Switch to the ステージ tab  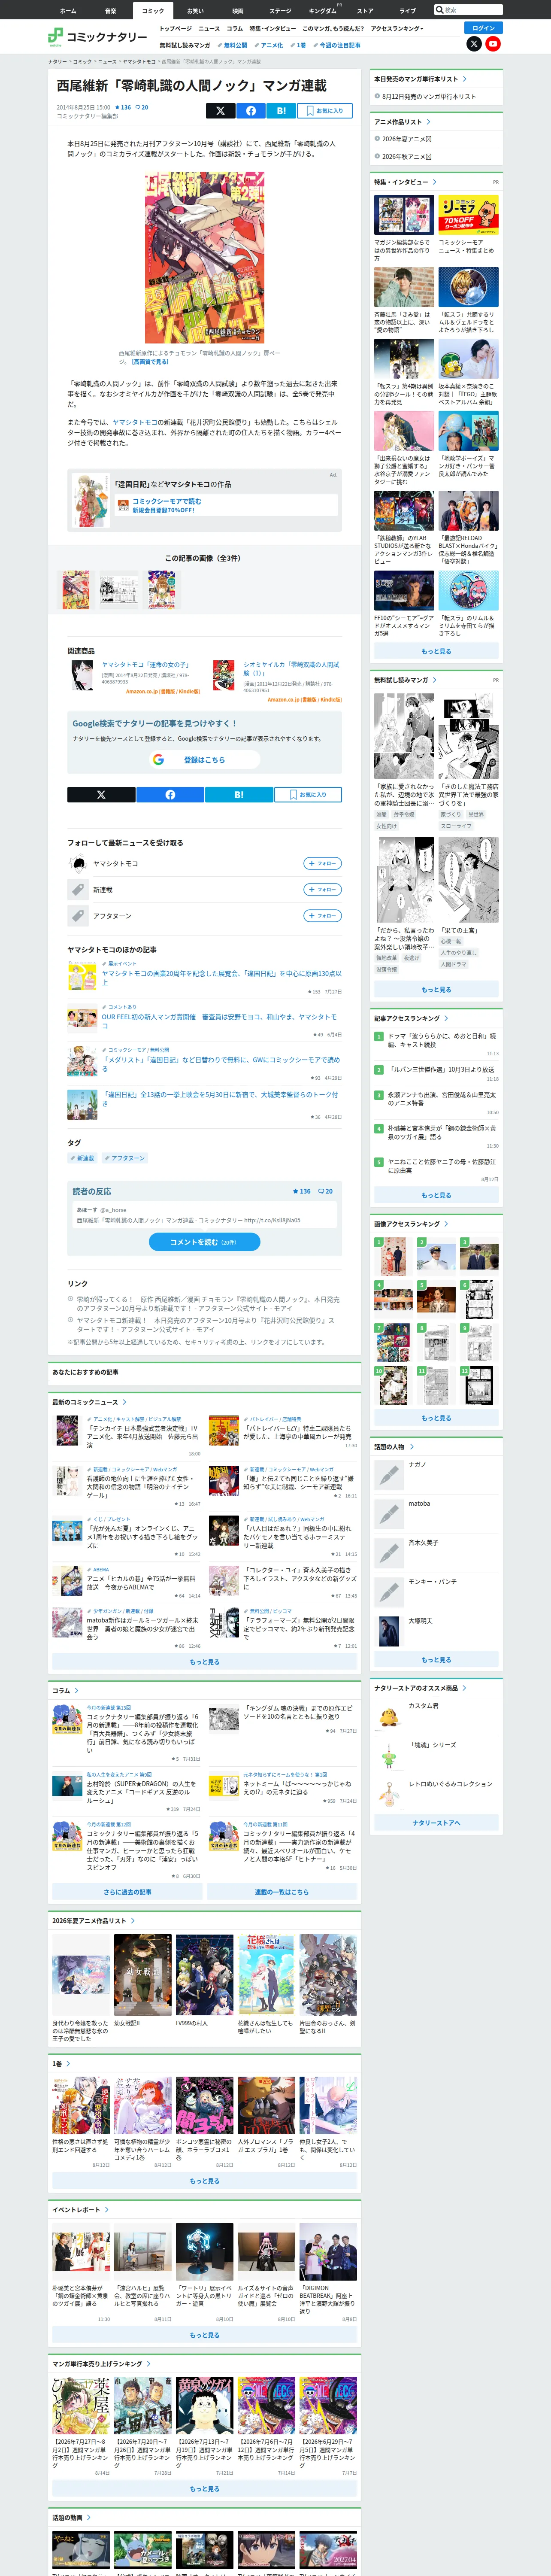tap(280, 11)
